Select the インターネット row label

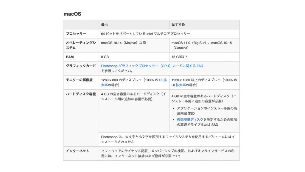click(x=77, y=151)
